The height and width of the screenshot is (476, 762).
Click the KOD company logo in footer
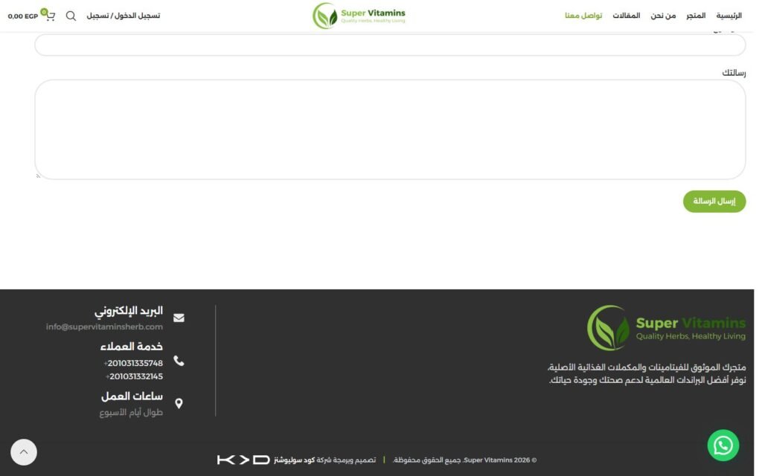pyautogui.click(x=243, y=460)
